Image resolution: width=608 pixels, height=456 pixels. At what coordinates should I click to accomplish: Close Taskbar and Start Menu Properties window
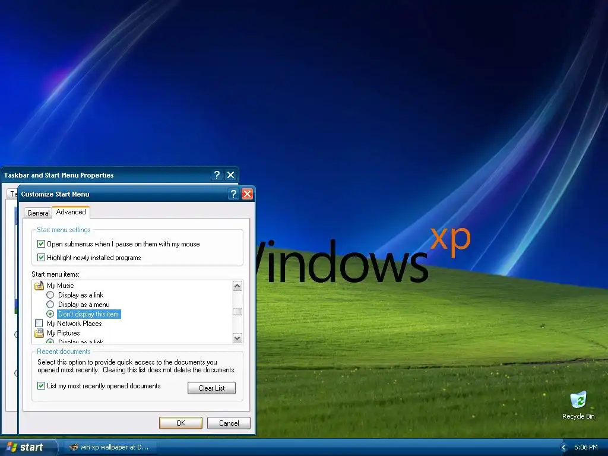pos(231,175)
